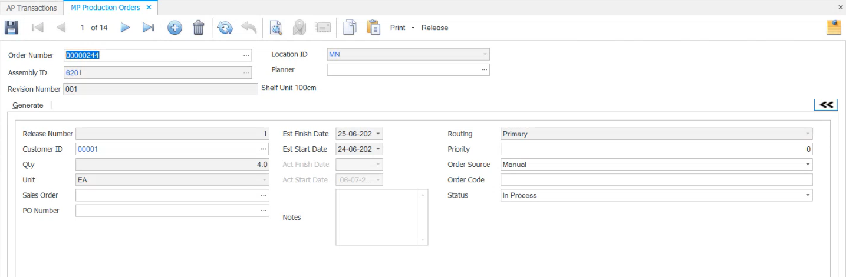Click the Release button
This screenshot has height=277, width=846.
434,28
